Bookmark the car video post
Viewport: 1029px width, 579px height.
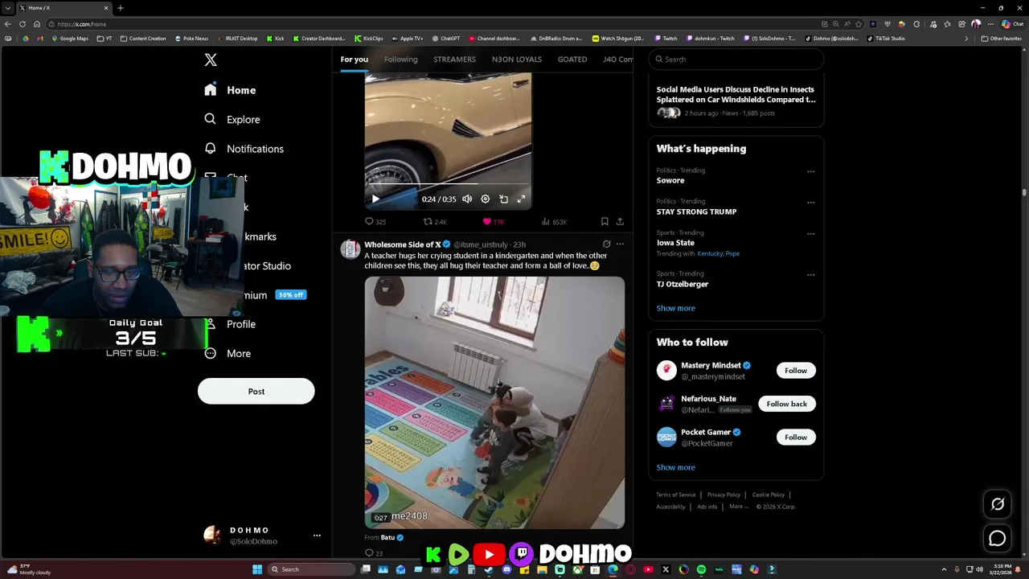[605, 222]
